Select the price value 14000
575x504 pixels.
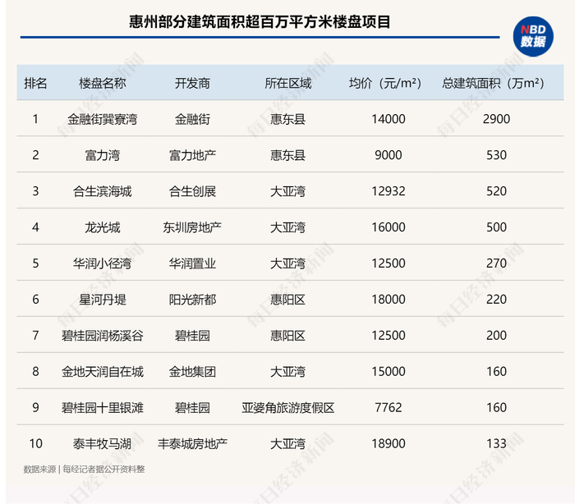click(x=389, y=119)
